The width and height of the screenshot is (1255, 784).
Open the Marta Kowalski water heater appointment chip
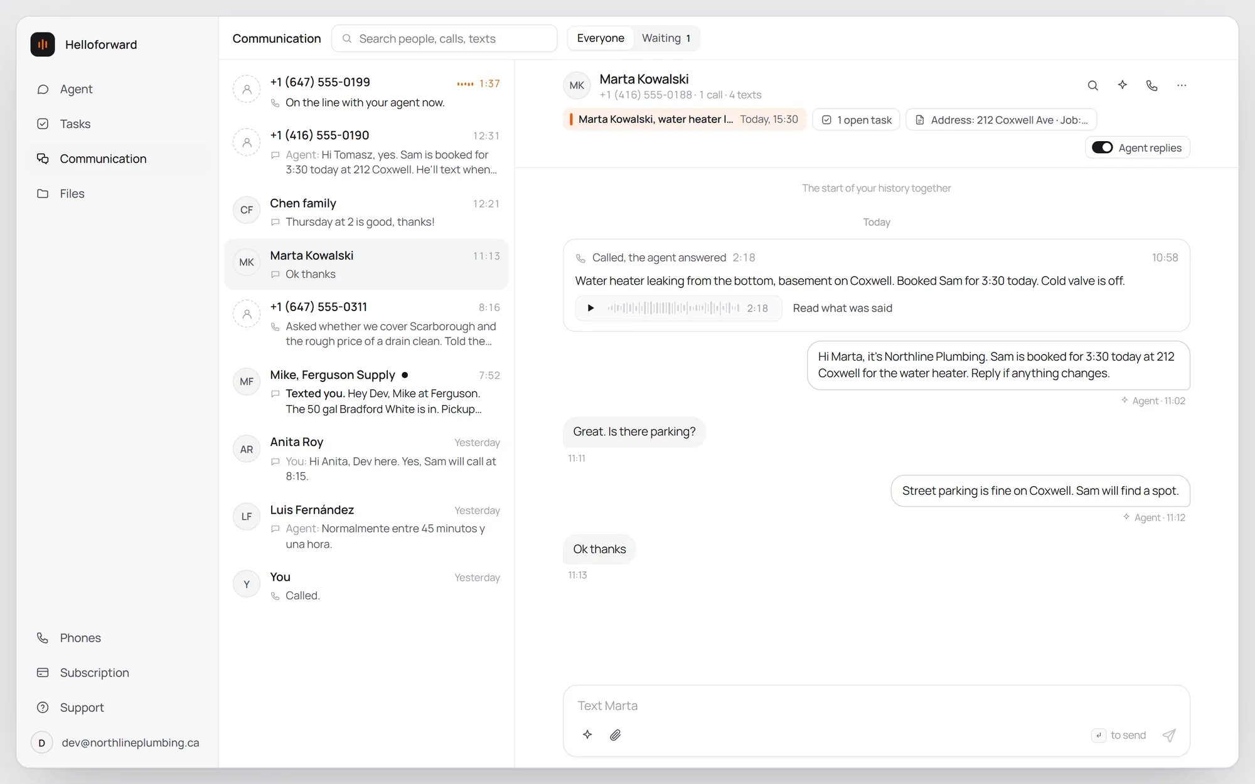pyautogui.click(x=685, y=119)
